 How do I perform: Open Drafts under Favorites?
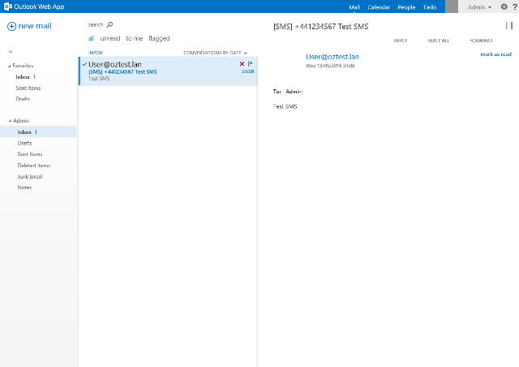tap(23, 99)
